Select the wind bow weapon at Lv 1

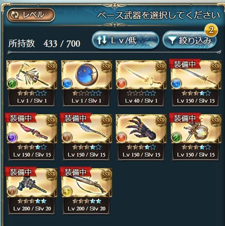tap(32, 83)
